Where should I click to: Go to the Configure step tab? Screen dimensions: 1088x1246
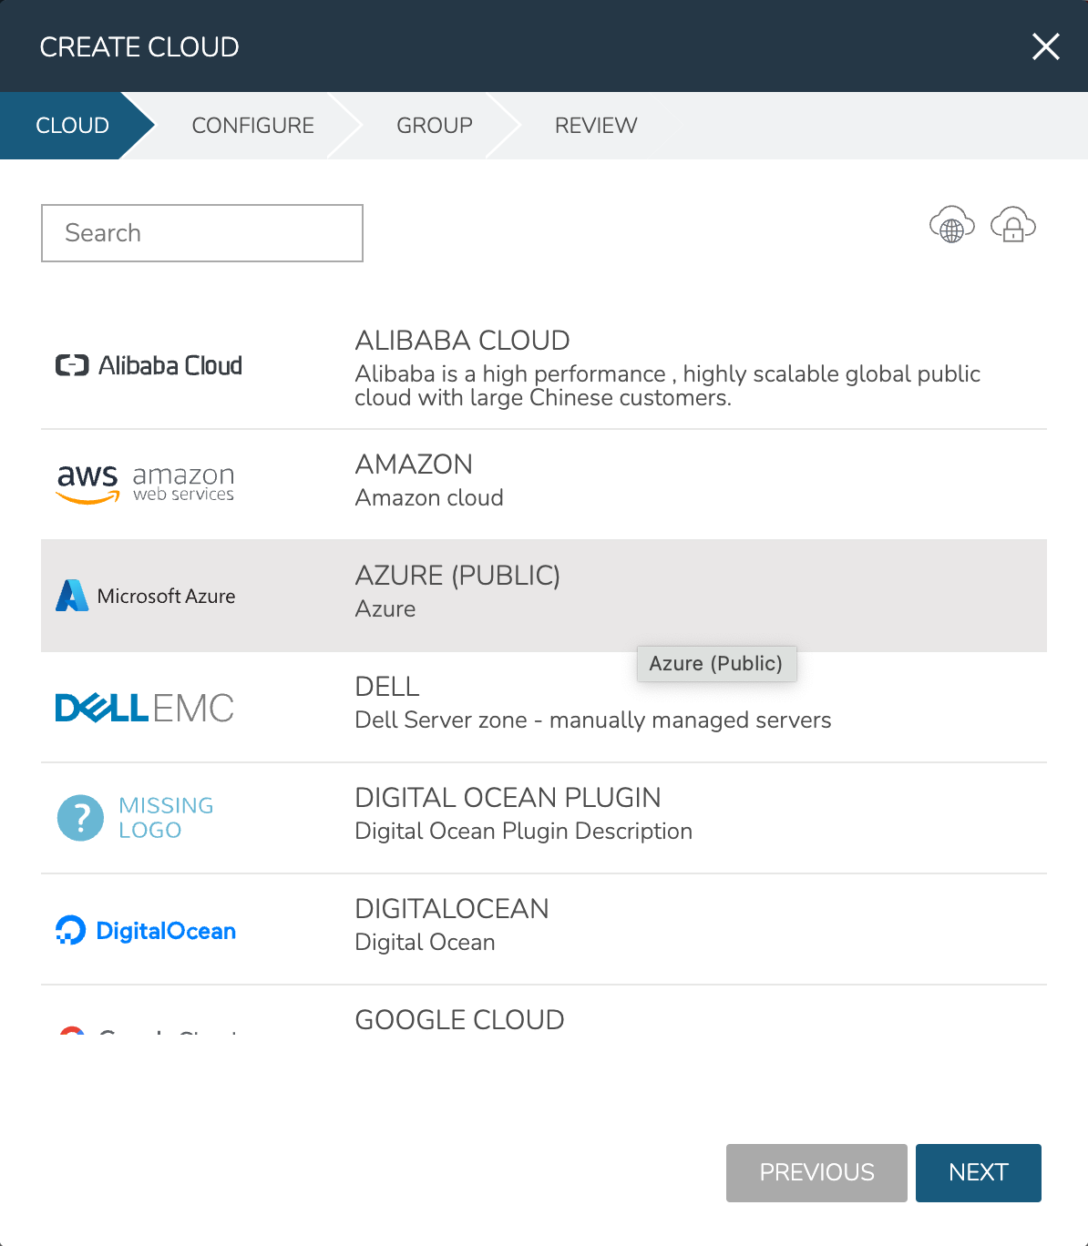pyautogui.click(x=253, y=126)
